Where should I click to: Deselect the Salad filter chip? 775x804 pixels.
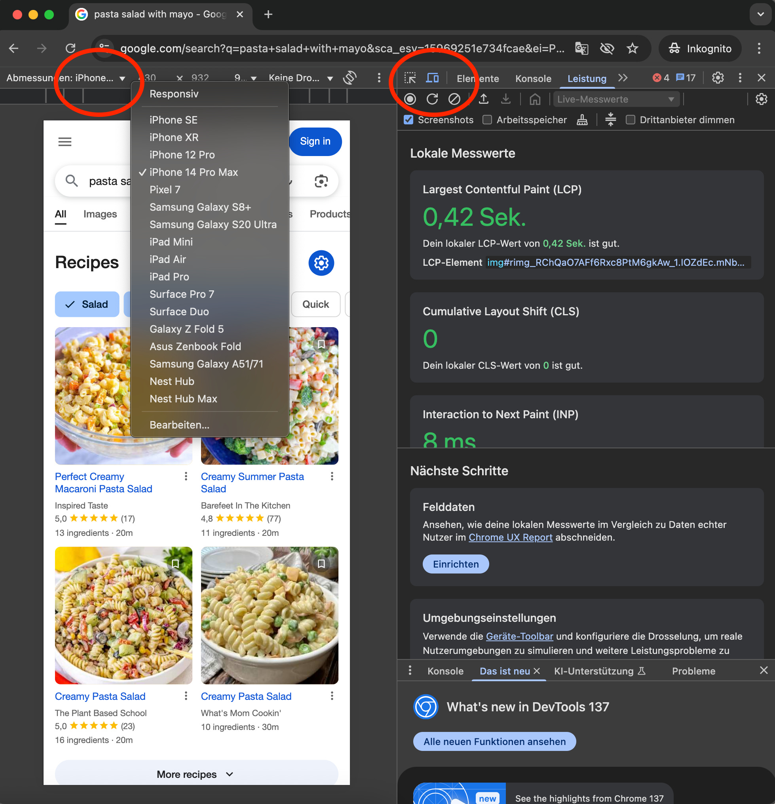tap(87, 304)
